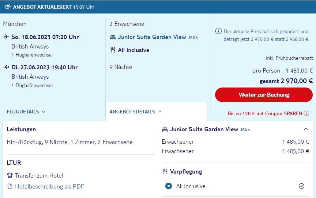
Task: Click the Verpflegung cutlery icon
Action: (165, 171)
